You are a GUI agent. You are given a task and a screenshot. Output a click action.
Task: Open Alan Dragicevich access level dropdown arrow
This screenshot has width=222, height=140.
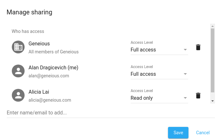pyautogui.click(x=185, y=74)
